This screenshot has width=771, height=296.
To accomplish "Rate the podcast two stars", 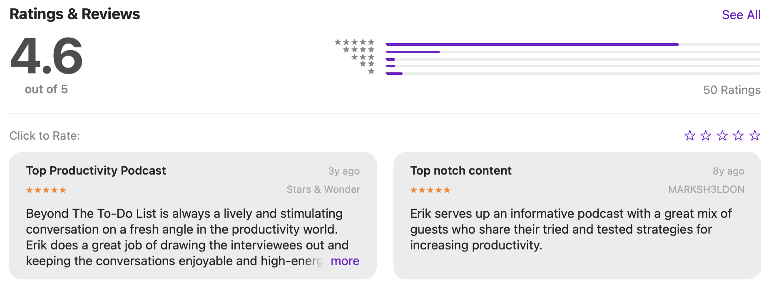I will 706,136.
